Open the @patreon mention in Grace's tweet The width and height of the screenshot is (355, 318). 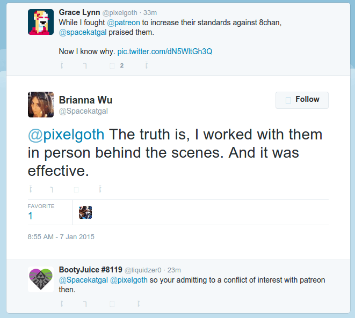tap(124, 23)
